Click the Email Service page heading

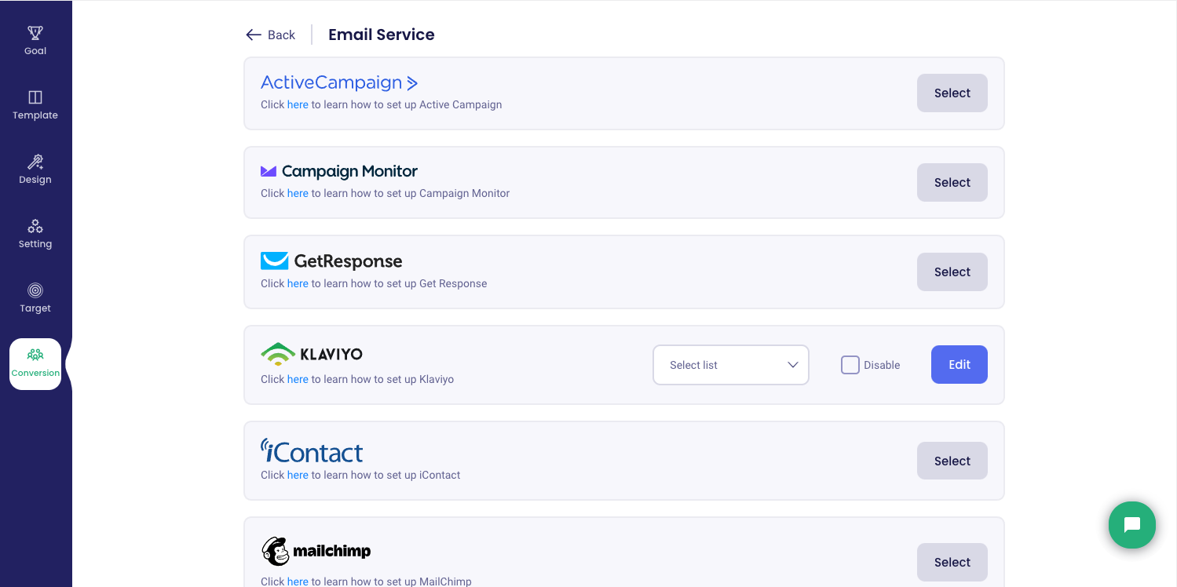click(x=382, y=35)
